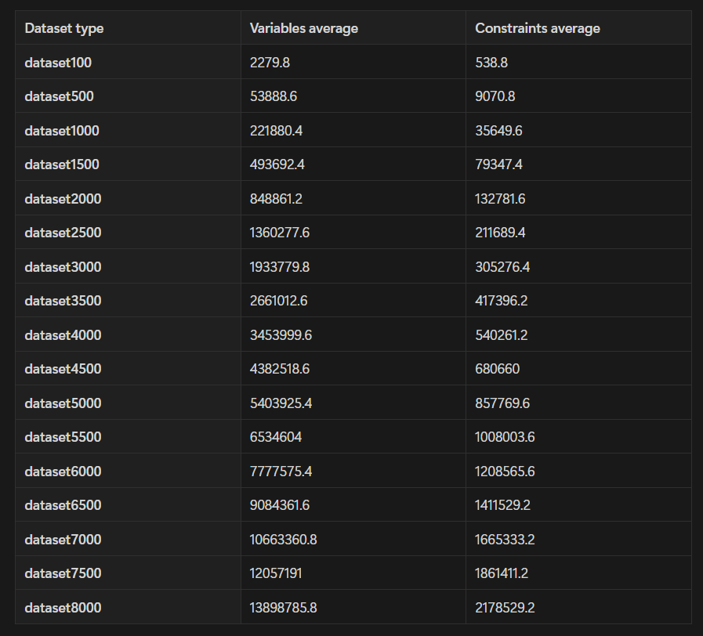Select constraints value 2178529.2
Screen dimensions: 703x636
pos(505,607)
